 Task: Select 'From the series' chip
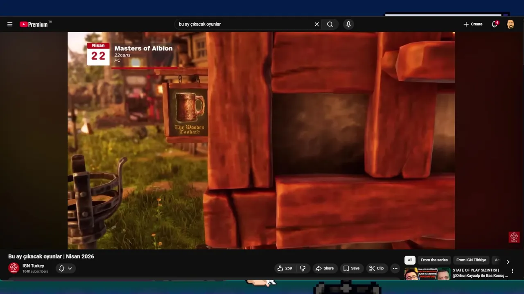[x=434, y=260]
